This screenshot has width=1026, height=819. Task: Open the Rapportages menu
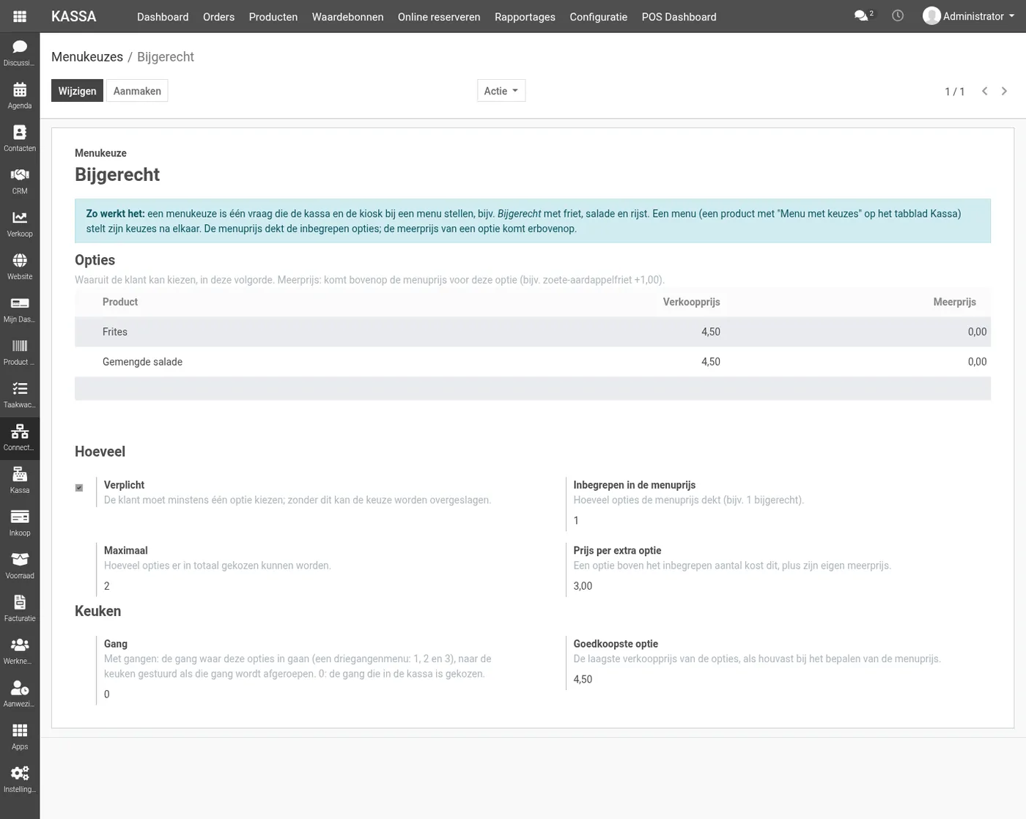pyautogui.click(x=525, y=16)
